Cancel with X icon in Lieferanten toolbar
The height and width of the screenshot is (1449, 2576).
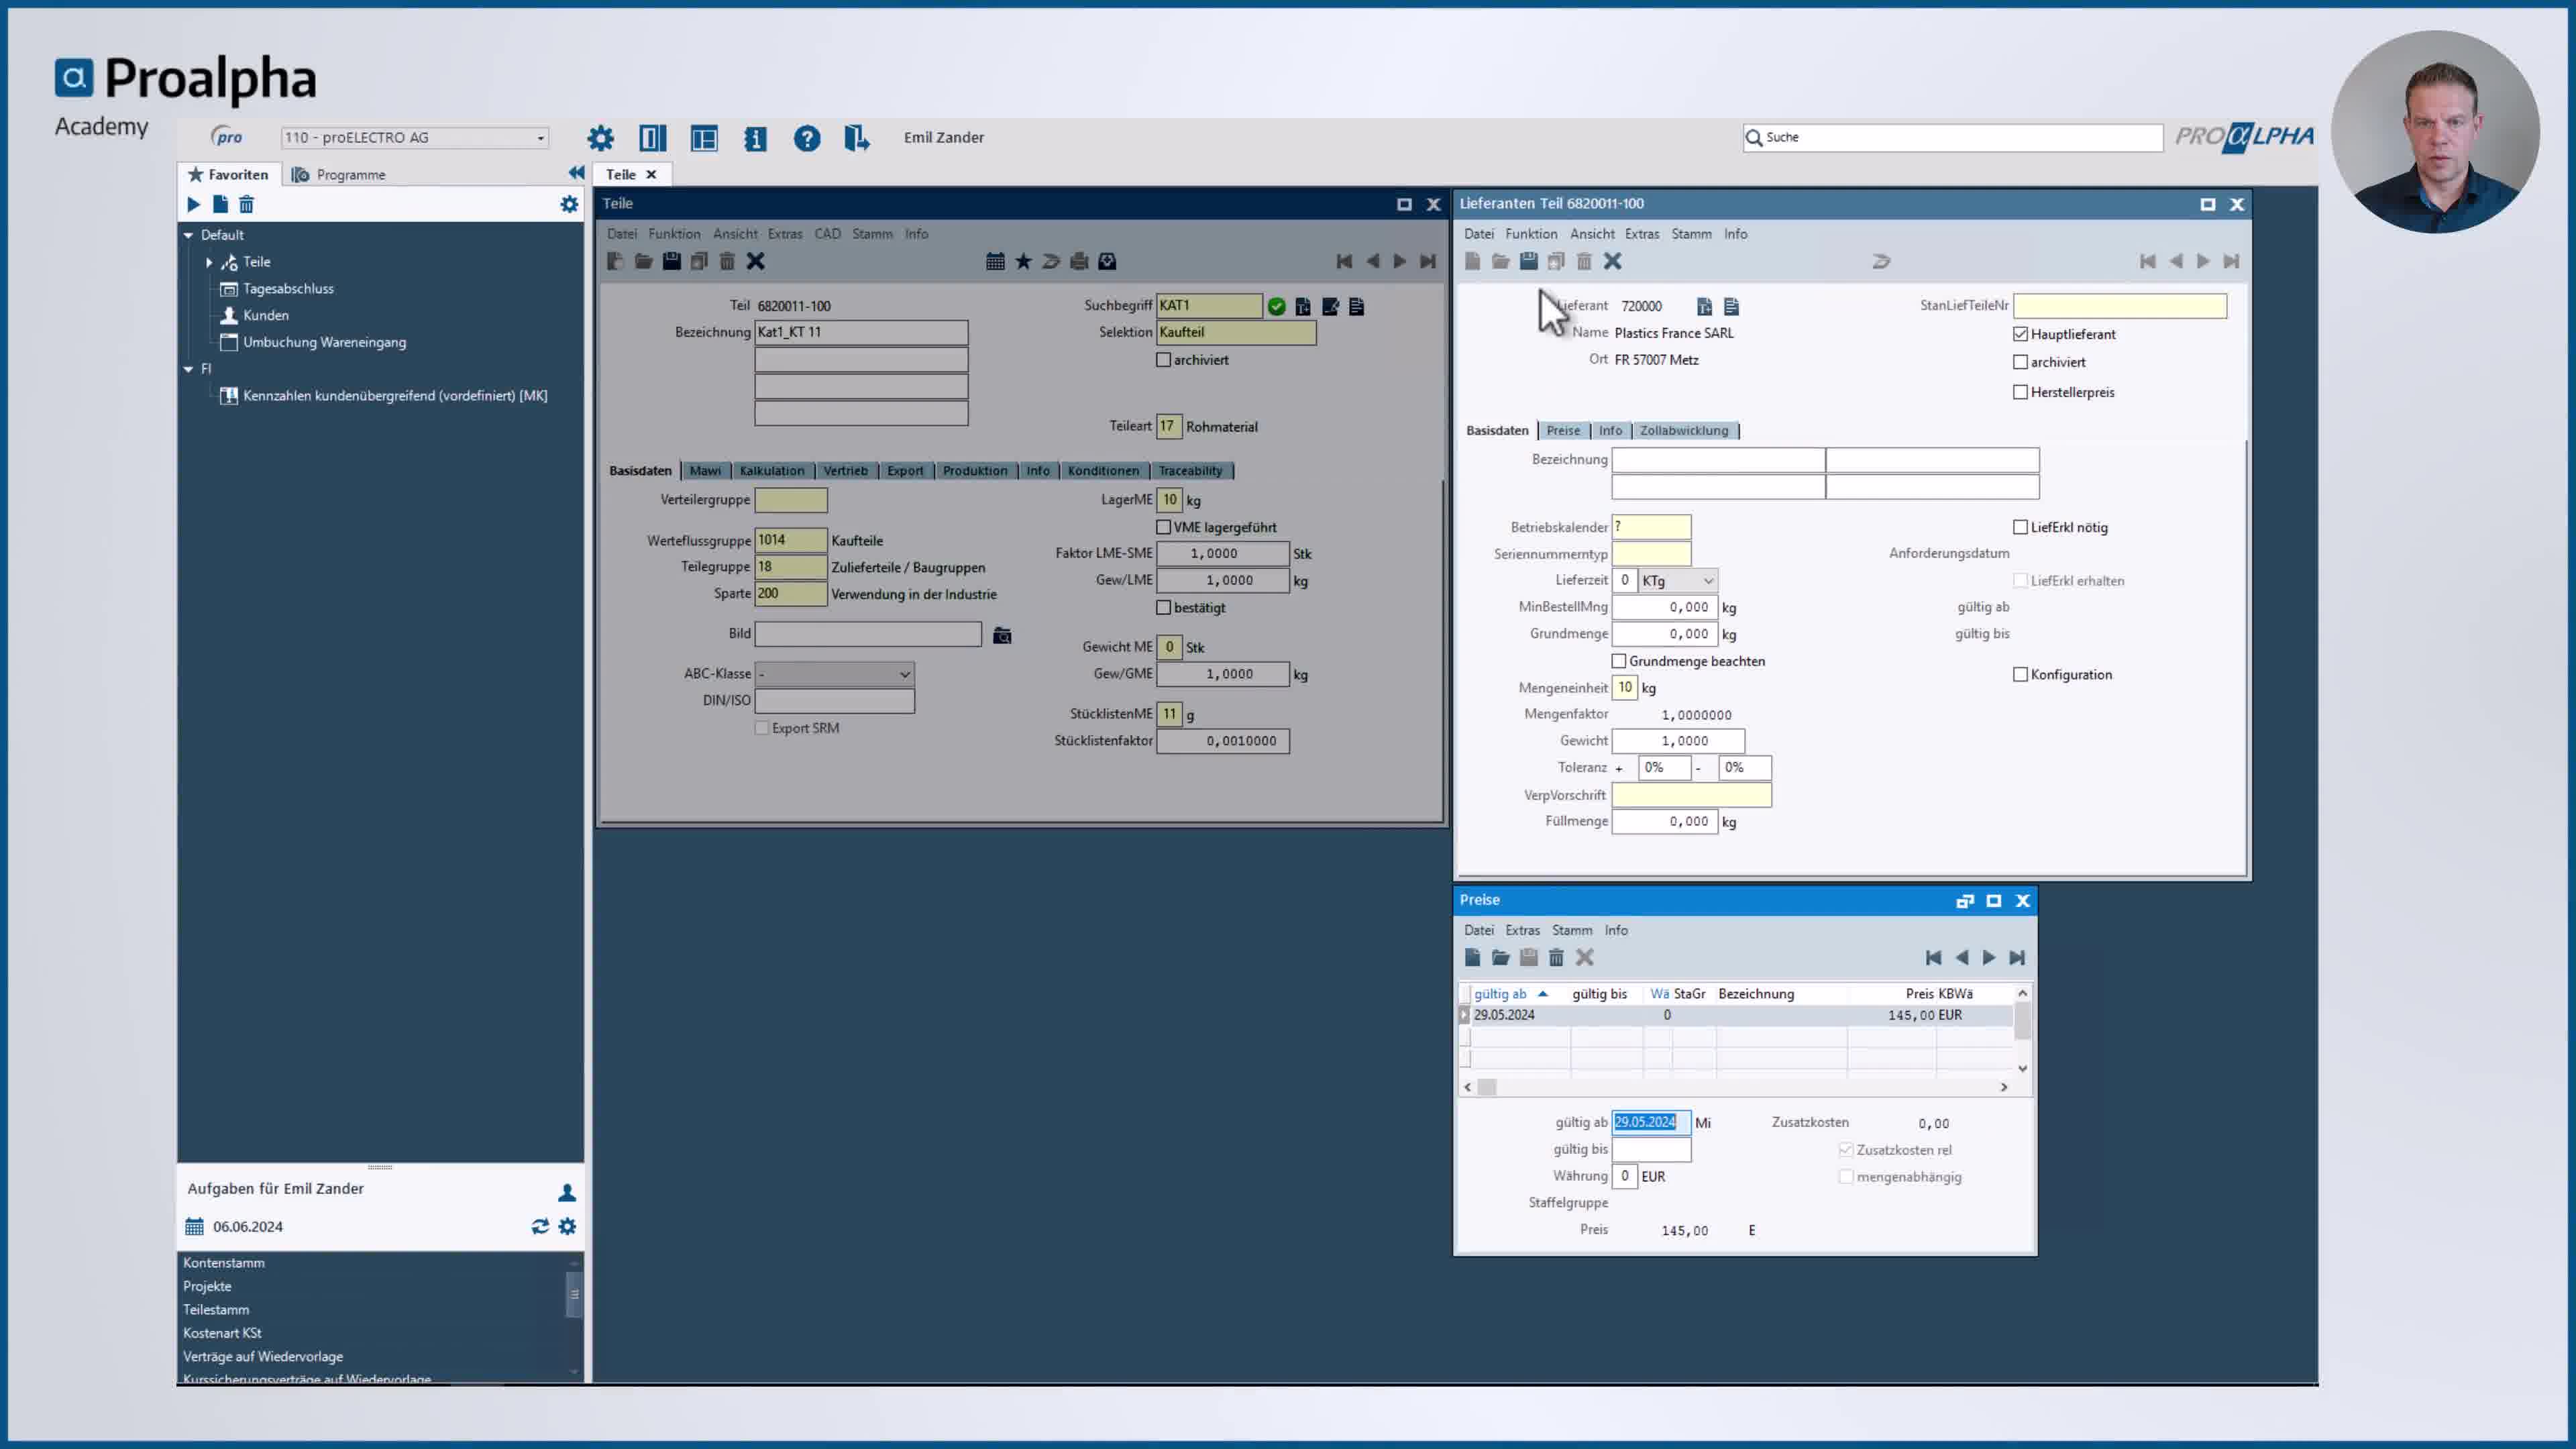(1612, 261)
